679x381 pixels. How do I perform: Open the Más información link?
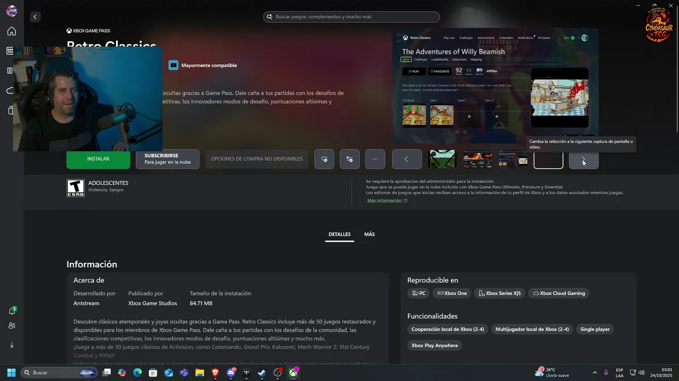click(x=387, y=201)
